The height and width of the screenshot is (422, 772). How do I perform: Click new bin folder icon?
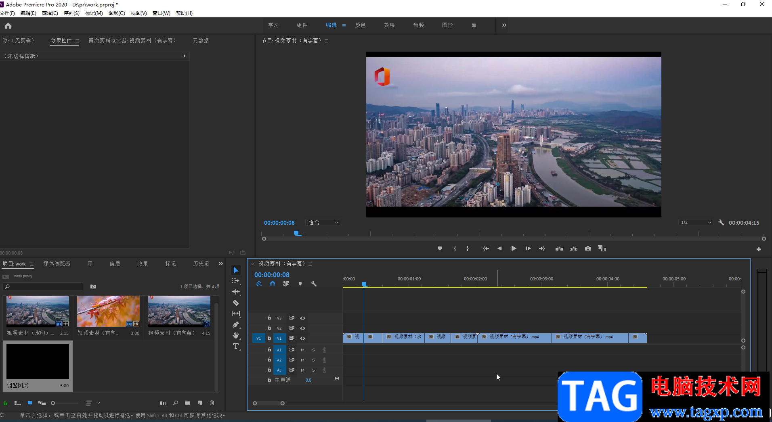point(187,403)
